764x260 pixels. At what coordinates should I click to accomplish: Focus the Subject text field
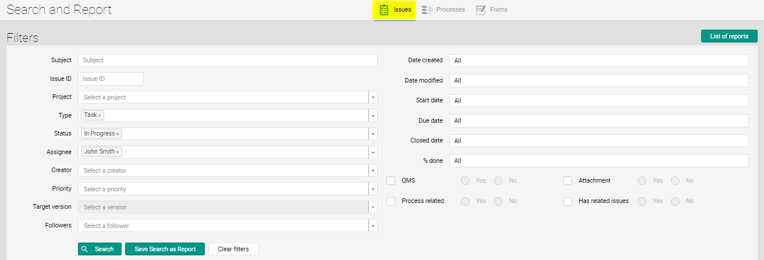228,60
